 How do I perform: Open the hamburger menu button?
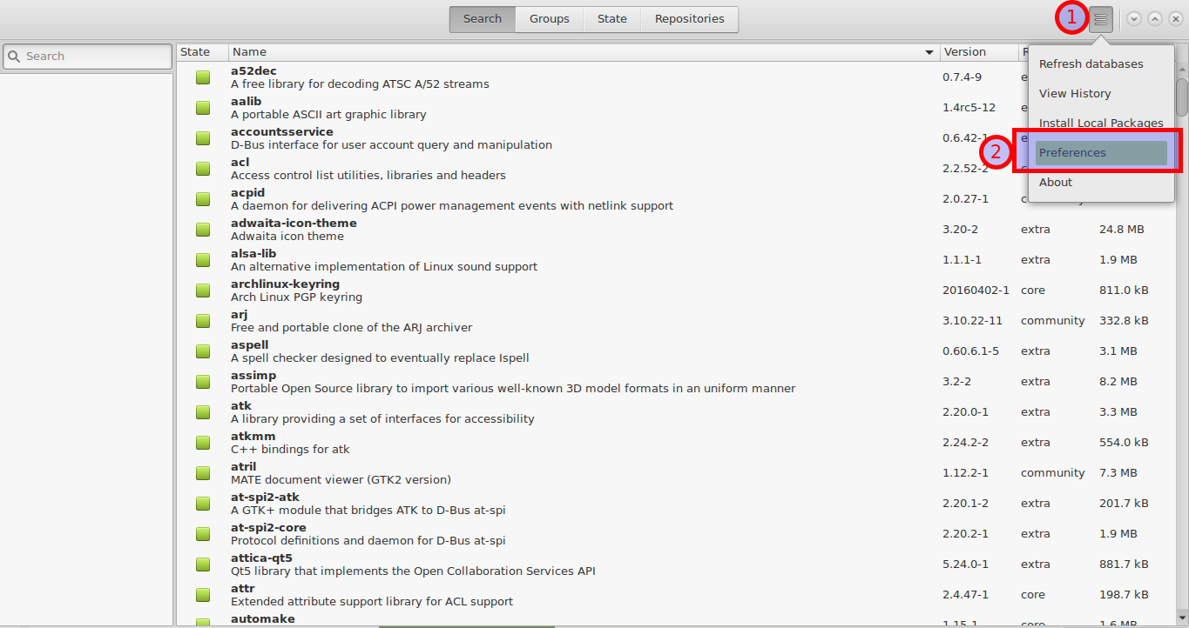pos(1100,19)
